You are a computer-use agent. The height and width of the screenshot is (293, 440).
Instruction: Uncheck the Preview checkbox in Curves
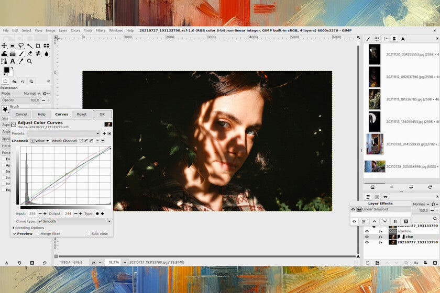coord(15,234)
